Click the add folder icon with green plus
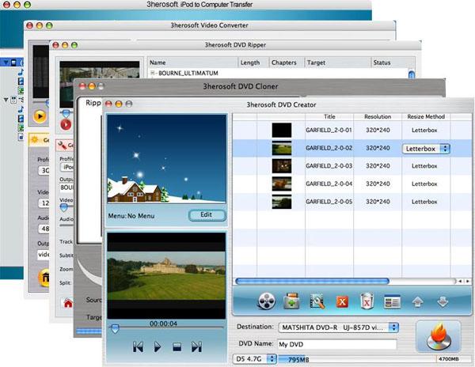The height and width of the screenshot is (367, 475). (x=291, y=301)
